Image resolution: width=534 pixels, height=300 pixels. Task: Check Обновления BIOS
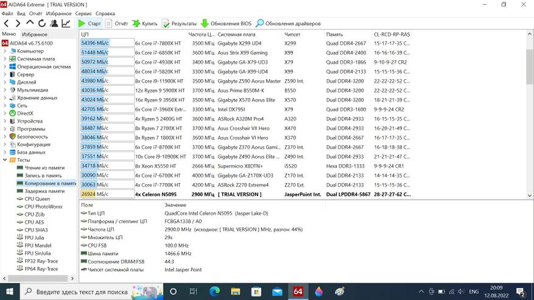pos(226,24)
